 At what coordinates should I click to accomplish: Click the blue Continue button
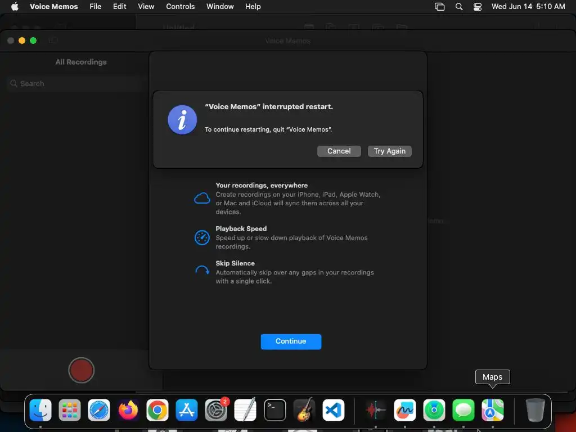(x=291, y=341)
